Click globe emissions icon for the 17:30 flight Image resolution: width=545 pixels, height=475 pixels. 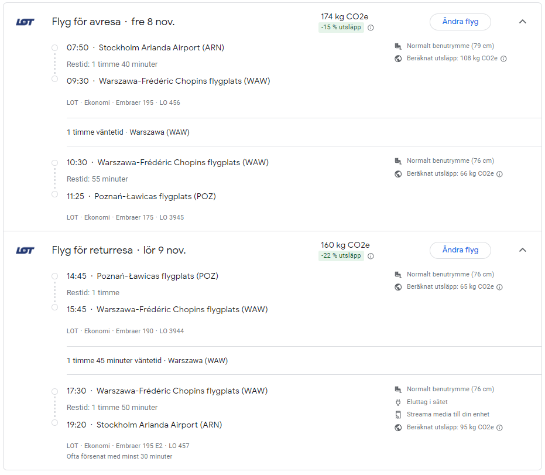coord(398,428)
